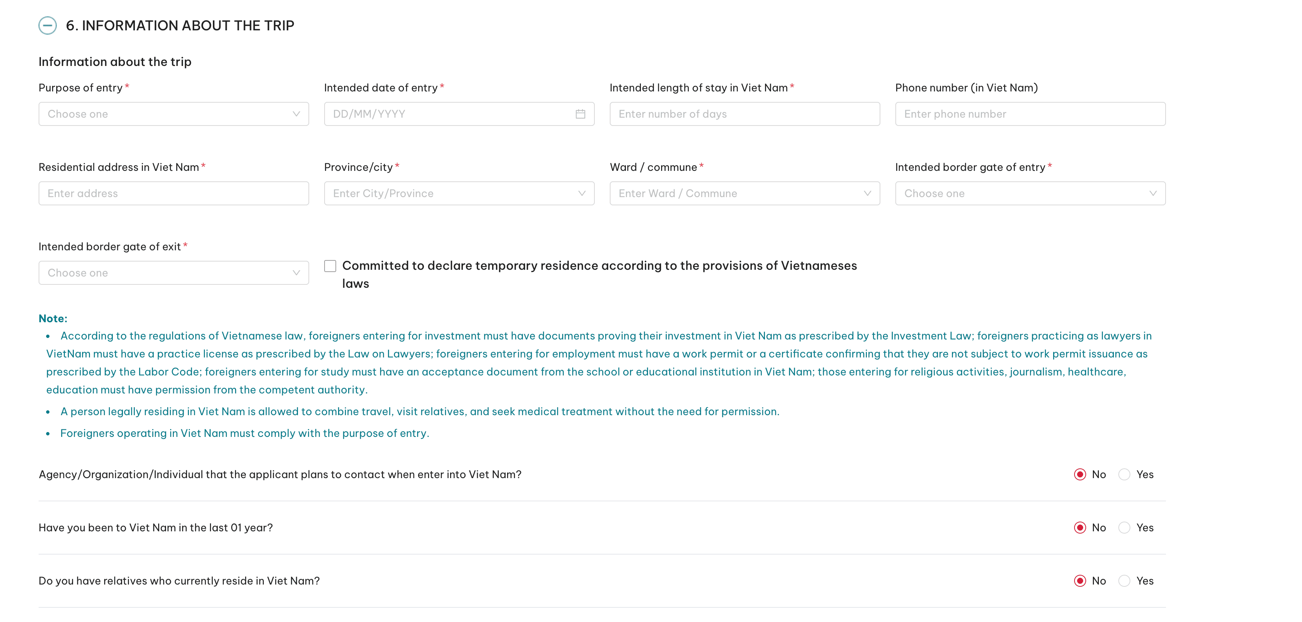Click the 'Note:' label text

53,318
